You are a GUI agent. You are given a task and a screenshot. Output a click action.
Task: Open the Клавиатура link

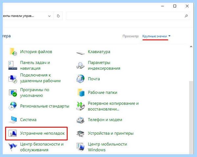coord(99,52)
